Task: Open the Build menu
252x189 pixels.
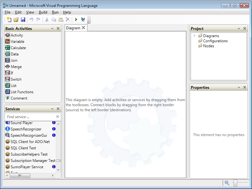Action: 43,12
